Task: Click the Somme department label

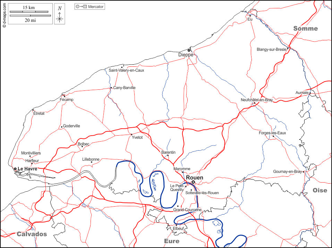Action: (306, 29)
